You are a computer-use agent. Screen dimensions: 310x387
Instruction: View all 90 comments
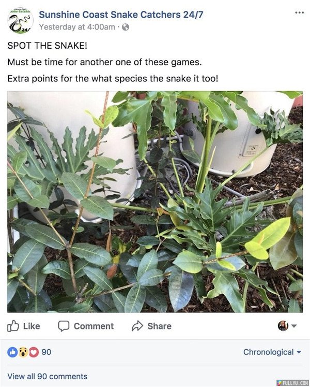(48, 377)
